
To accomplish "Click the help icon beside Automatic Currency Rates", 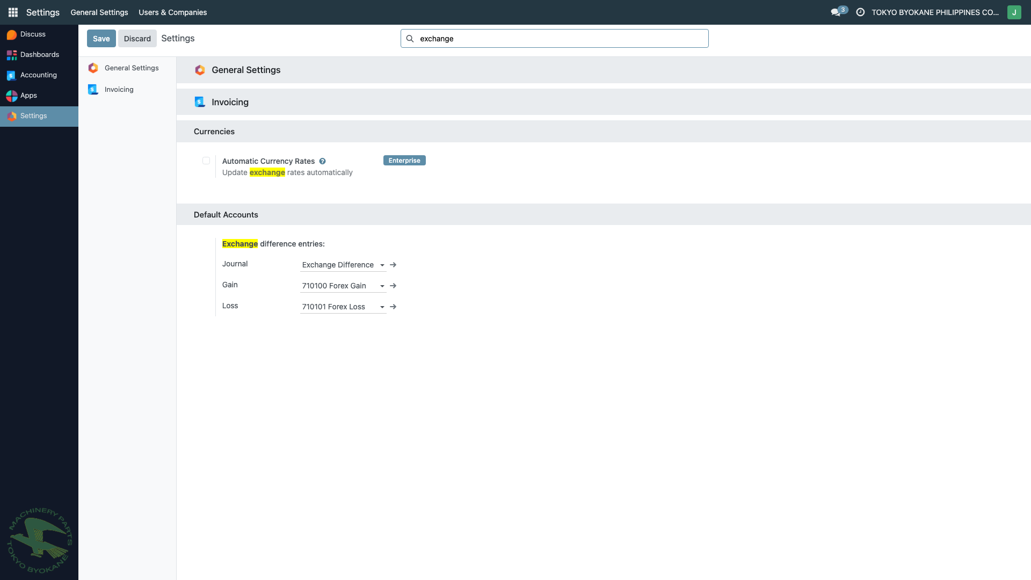I will pos(323,161).
